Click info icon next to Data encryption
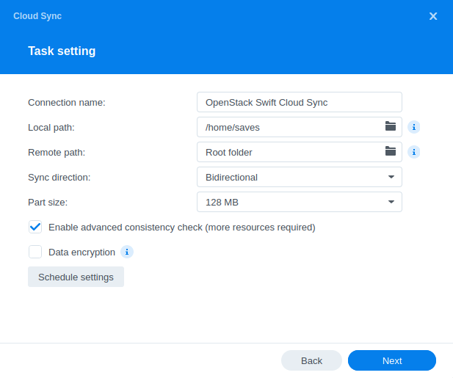This screenshot has height=378, width=453. point(126,252)
